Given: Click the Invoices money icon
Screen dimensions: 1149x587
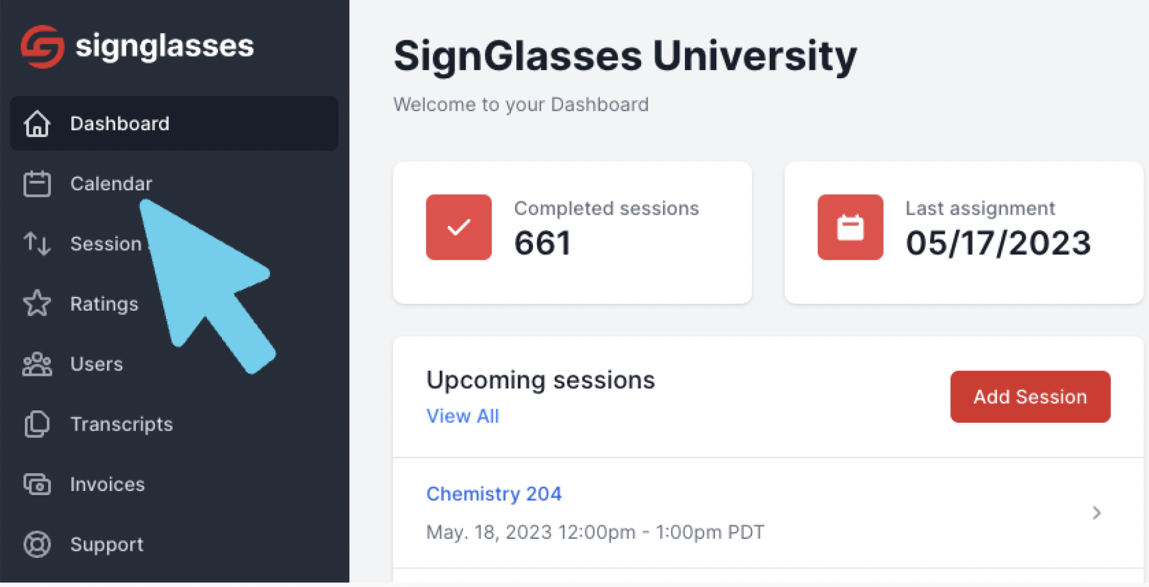Looking at the screenshot, I should point(37,484).
